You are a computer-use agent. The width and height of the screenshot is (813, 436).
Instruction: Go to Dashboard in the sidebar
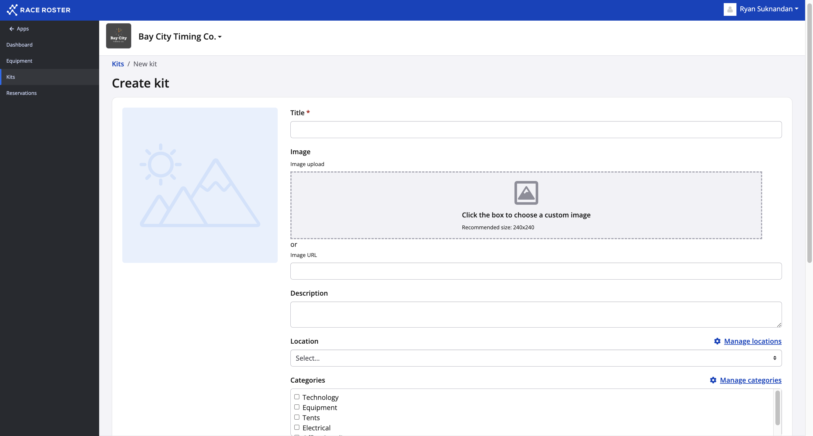pos(19,45)
